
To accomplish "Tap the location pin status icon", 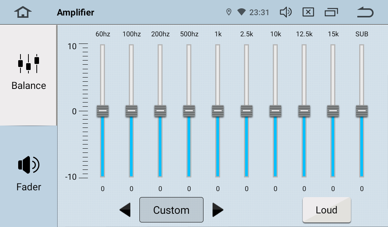I will (x=228, y=12).
